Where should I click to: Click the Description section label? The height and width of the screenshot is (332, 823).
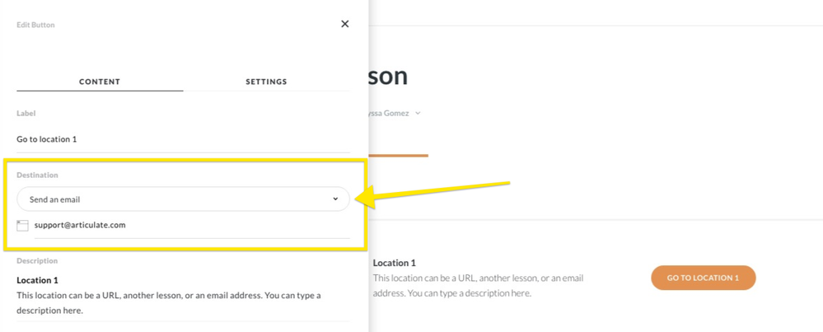(37, 260)
